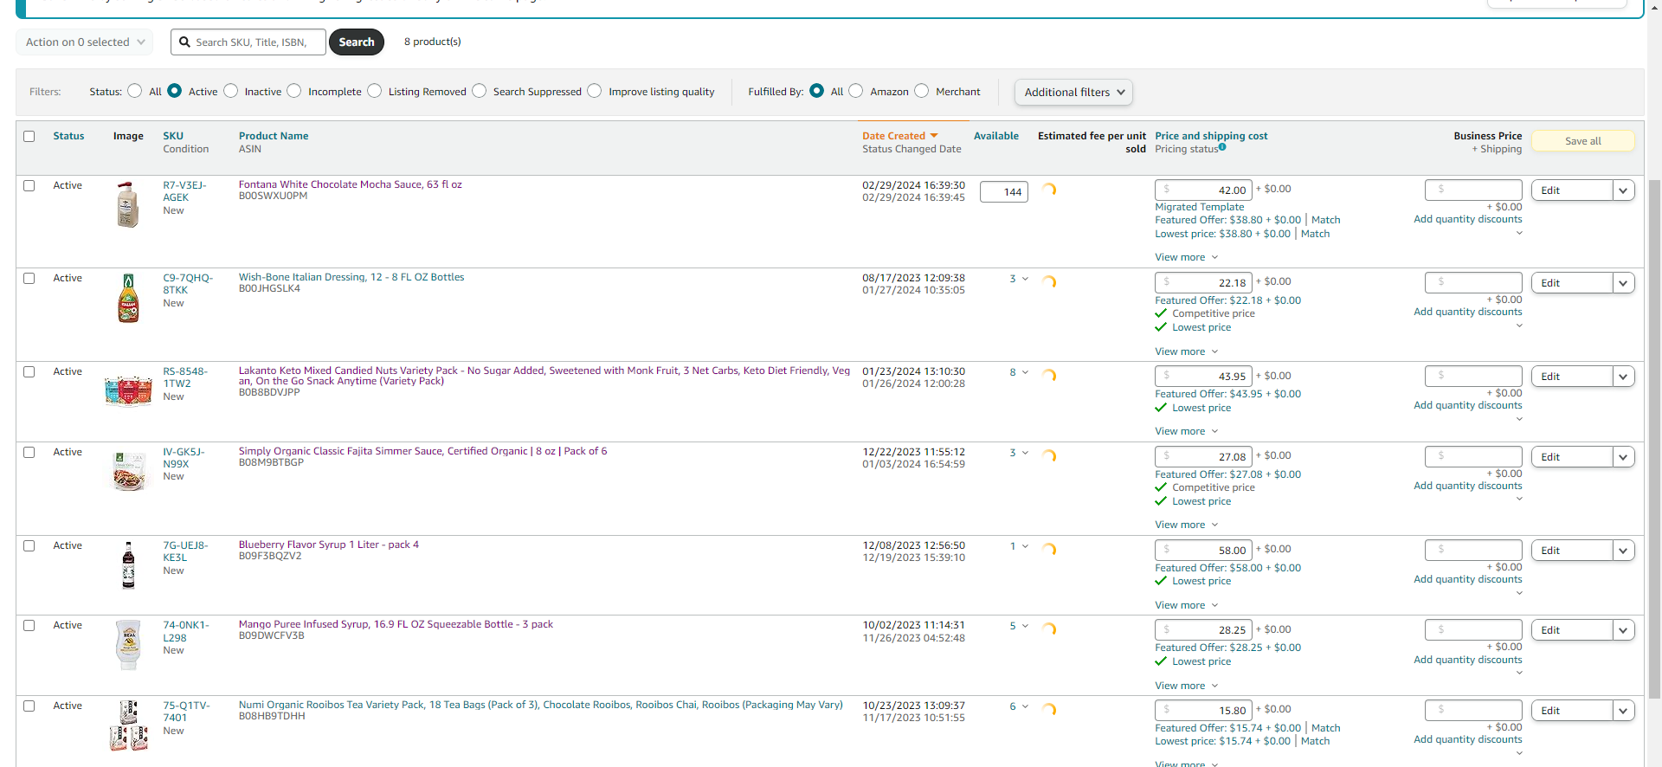1662x767 pixels.
Task: Check the box for Mango Puree Syrup row
Action: tap(29, 625)
